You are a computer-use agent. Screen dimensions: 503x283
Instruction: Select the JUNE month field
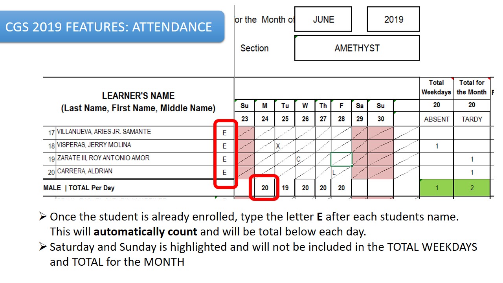tap(323, 19)
